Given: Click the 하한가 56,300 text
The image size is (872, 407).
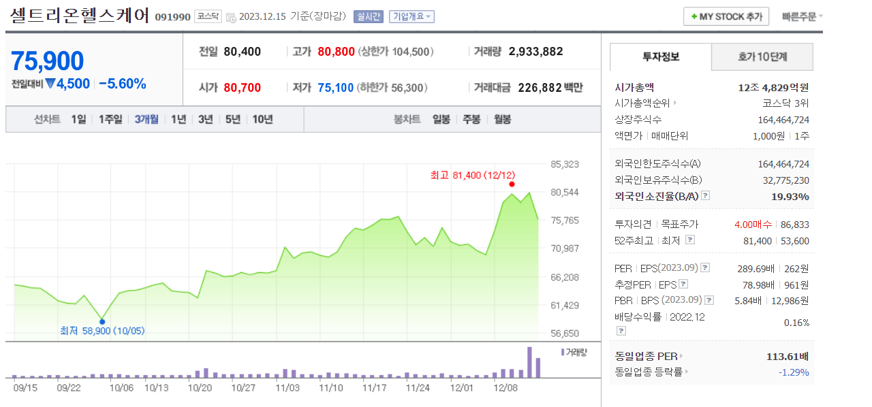Looking at the screenshot, I should [x=392, y=88].
